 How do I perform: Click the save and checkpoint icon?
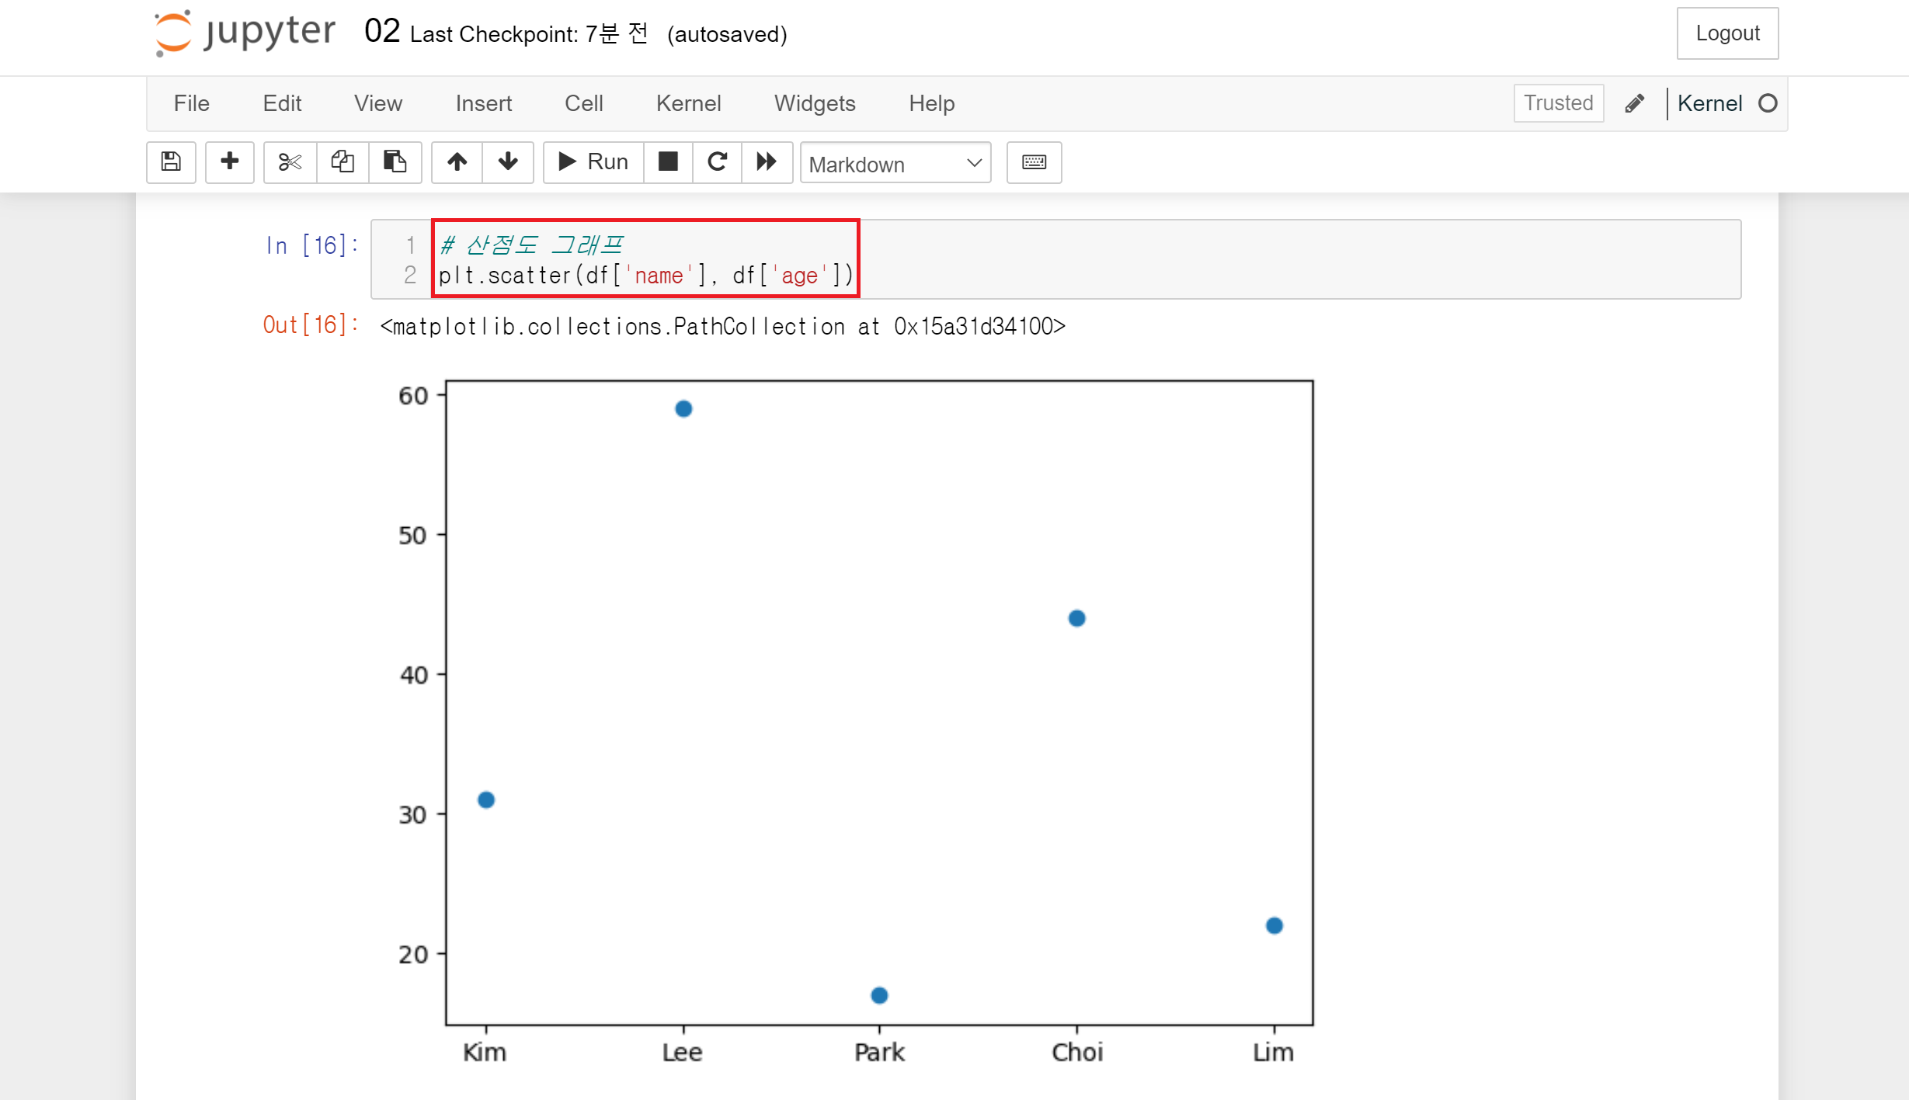171,161
